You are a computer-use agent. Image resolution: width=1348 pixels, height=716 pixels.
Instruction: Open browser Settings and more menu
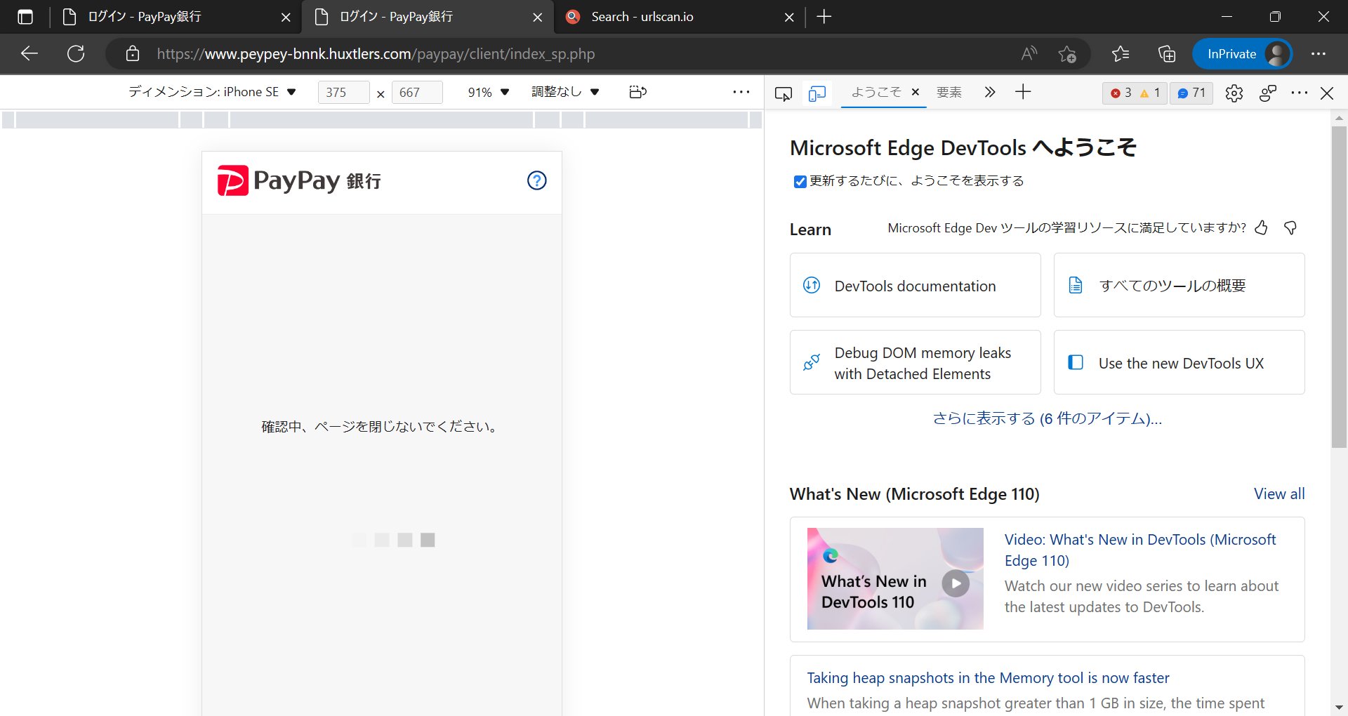[1319, 53]
